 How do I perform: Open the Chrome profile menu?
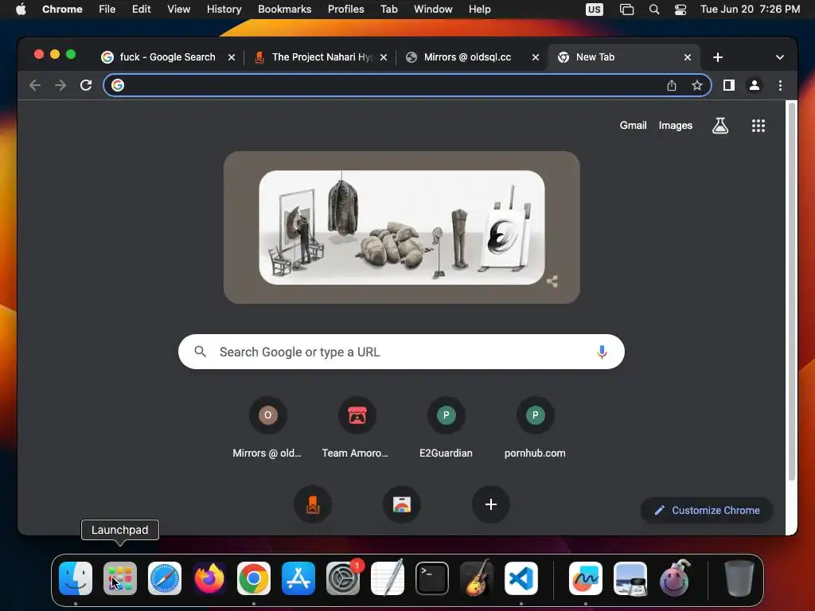[x=755, y=85]
